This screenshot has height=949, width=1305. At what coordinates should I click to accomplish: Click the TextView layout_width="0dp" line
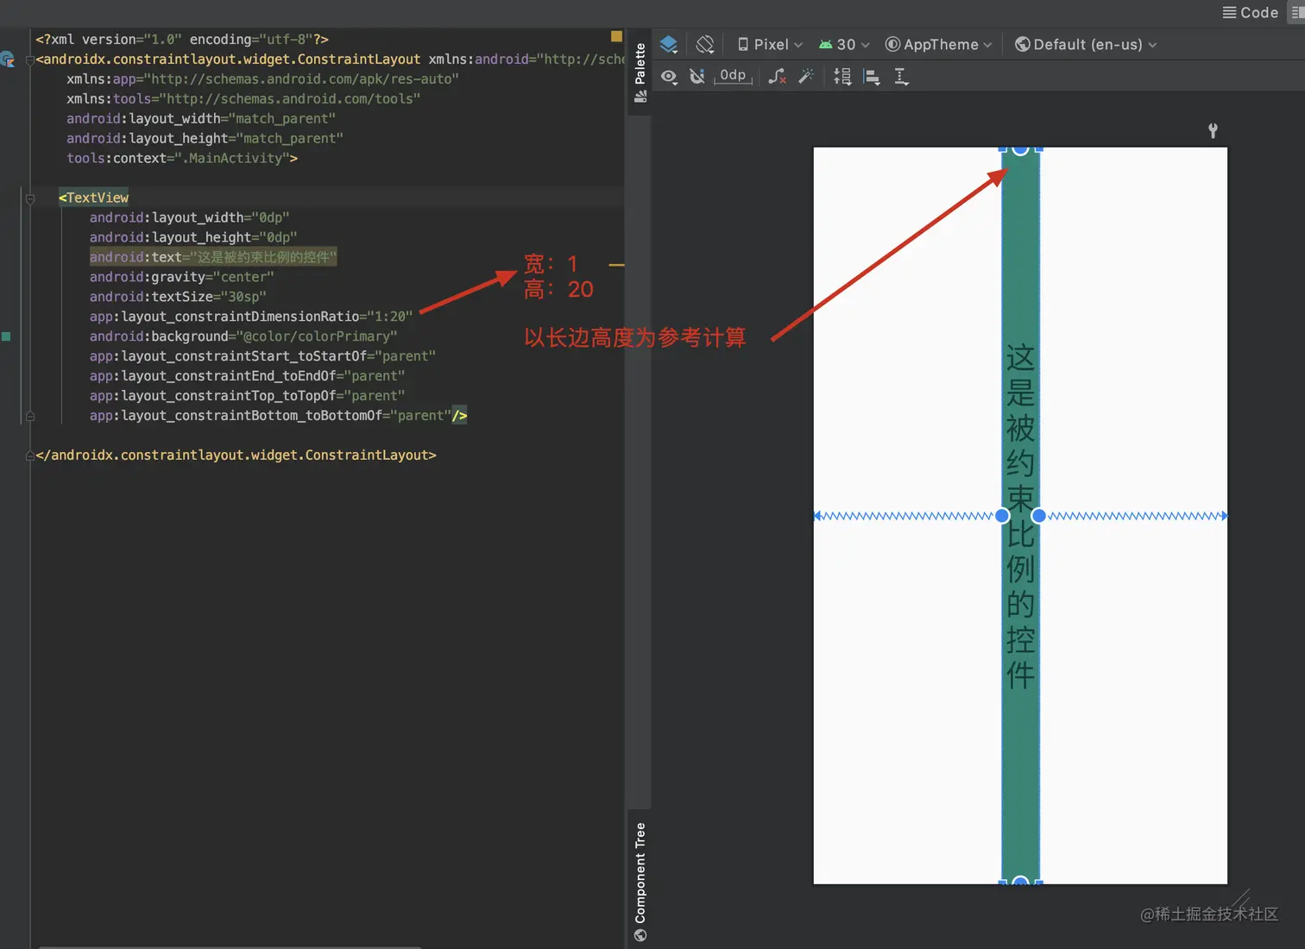pyautogui.click(x=190, y=217)
